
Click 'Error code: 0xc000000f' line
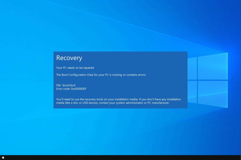[x=71, y=89]
